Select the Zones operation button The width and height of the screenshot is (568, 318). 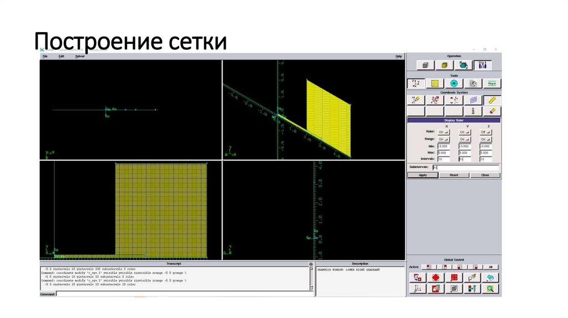463,65
